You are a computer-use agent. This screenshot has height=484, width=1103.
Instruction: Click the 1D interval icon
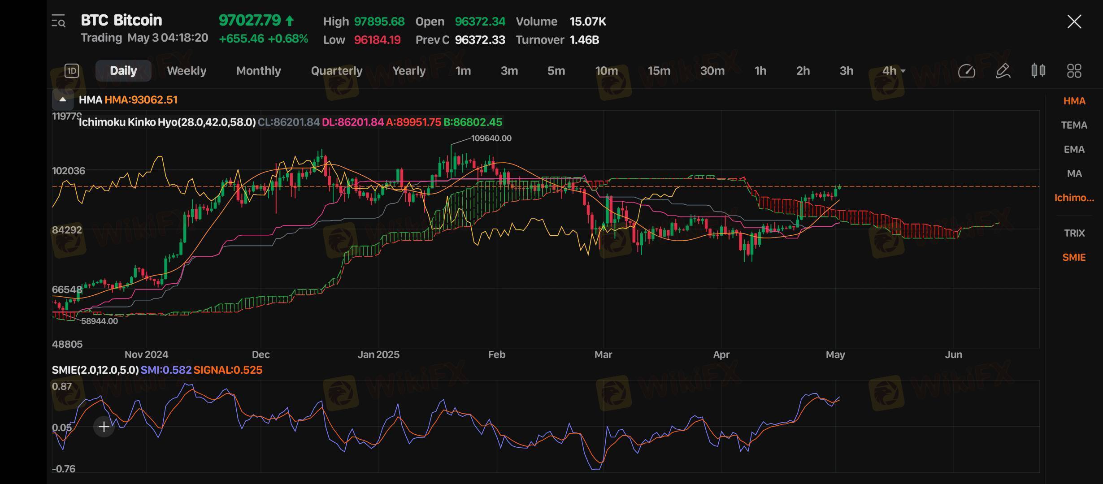72,71
